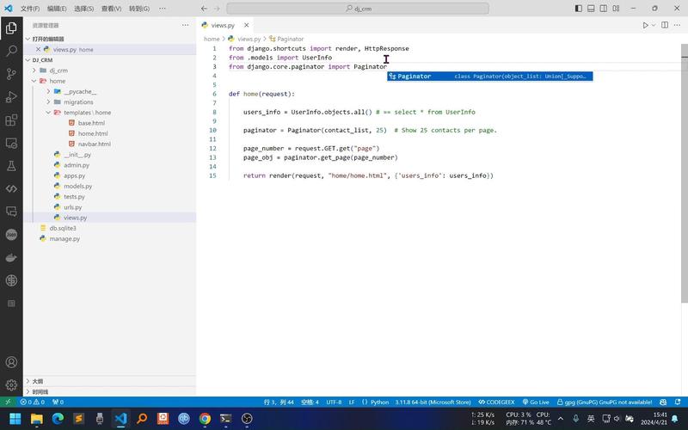The width and height of the screenshot is (688, 430).
Task: Open notifications bell in status bar
Action: pos(678,402)
